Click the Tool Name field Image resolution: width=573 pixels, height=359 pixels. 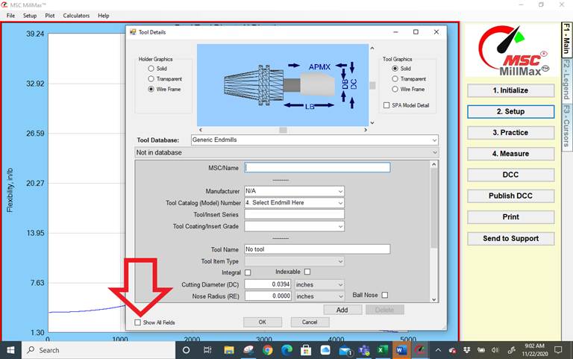tap(317, 249)
